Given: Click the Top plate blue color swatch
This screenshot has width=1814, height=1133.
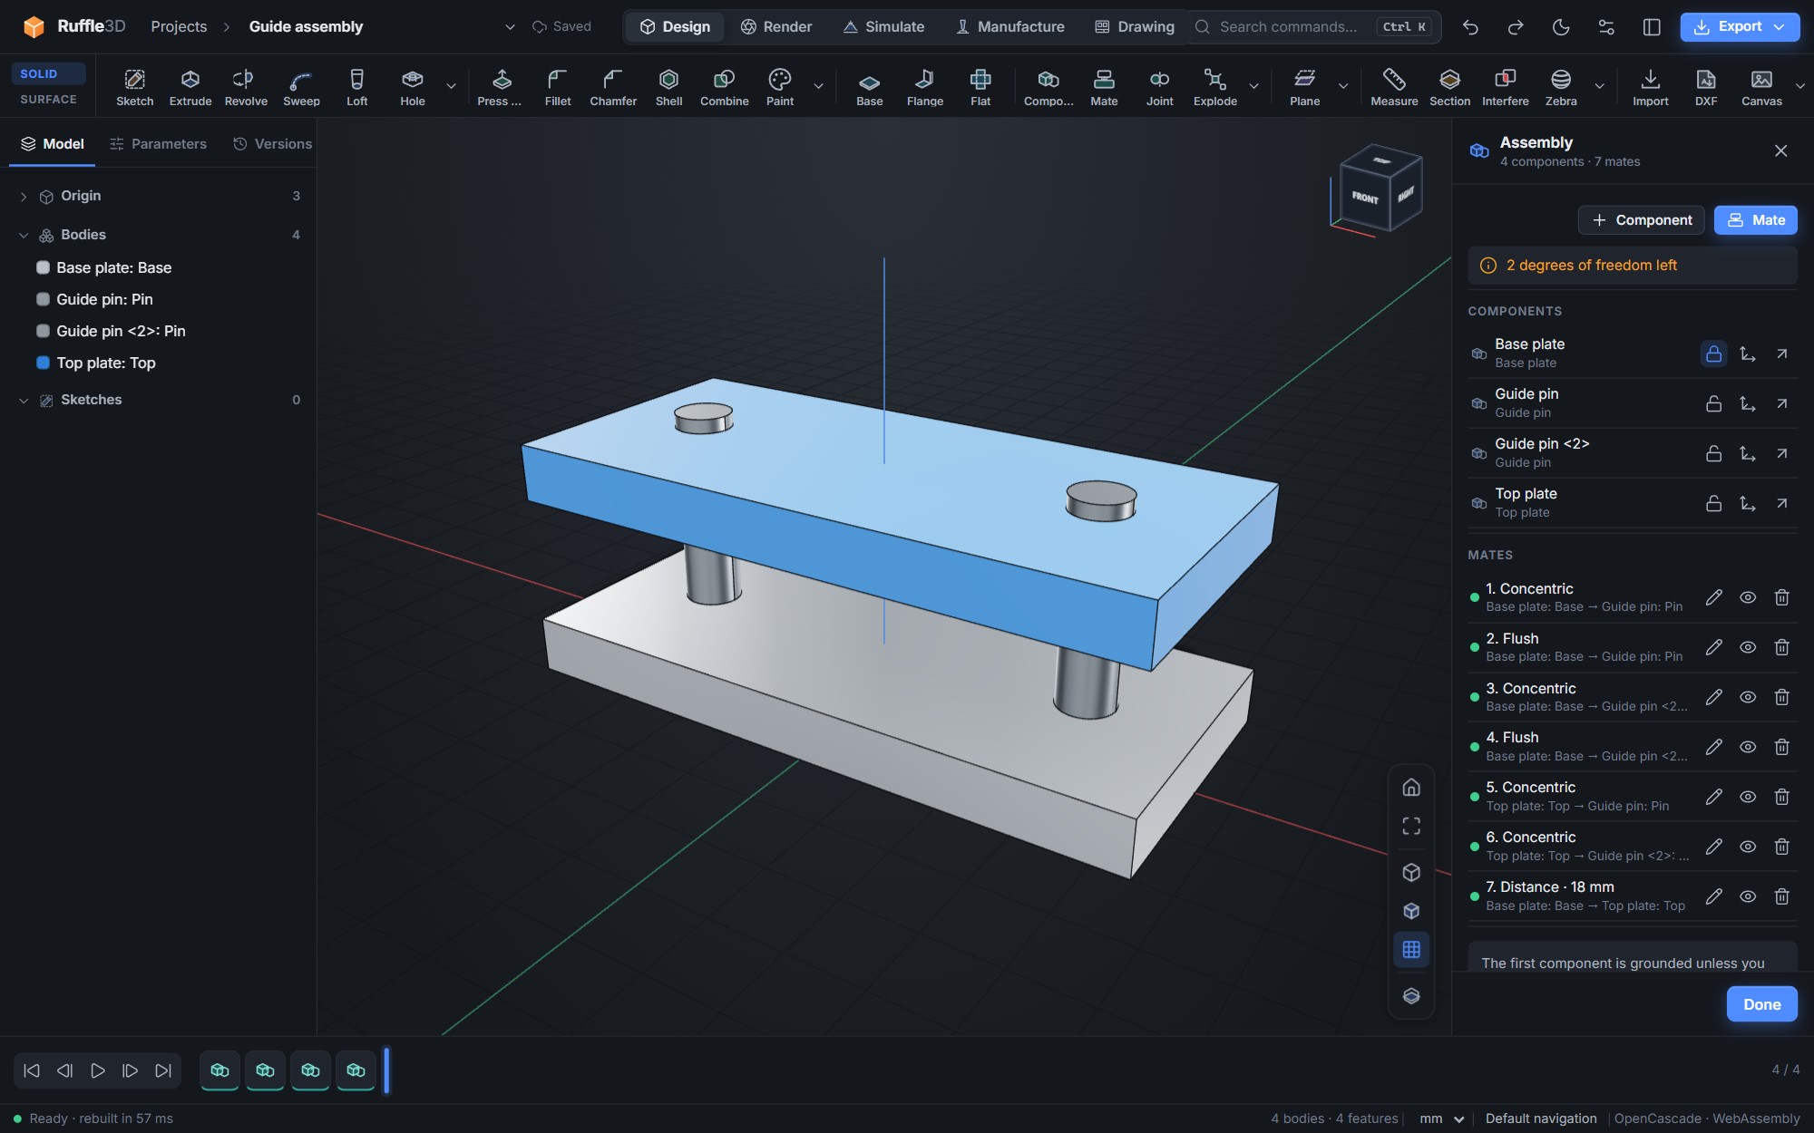Looking at the screenshot, I should point(43,363).
